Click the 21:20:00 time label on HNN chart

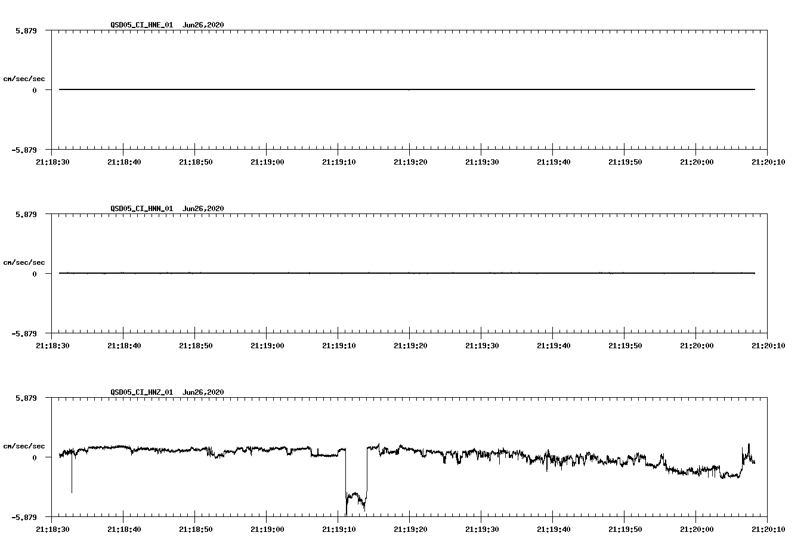coord(697,345)
